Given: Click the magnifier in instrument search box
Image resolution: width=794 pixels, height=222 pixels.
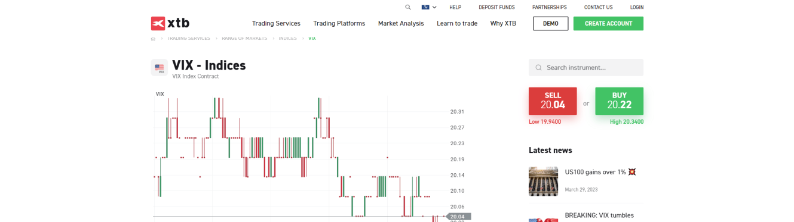Looking at the screenshot, I should coord(539,68).
